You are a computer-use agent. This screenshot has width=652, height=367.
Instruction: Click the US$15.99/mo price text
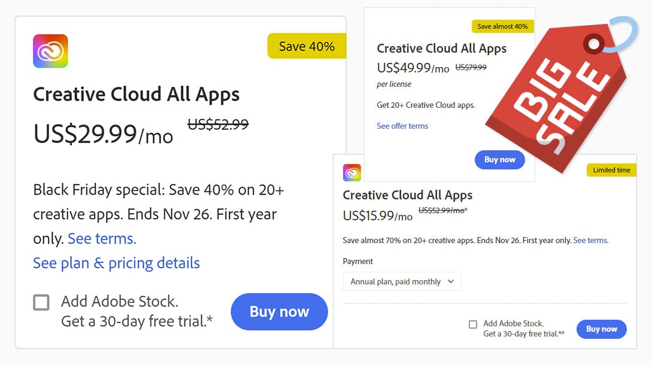pos(377,216)
